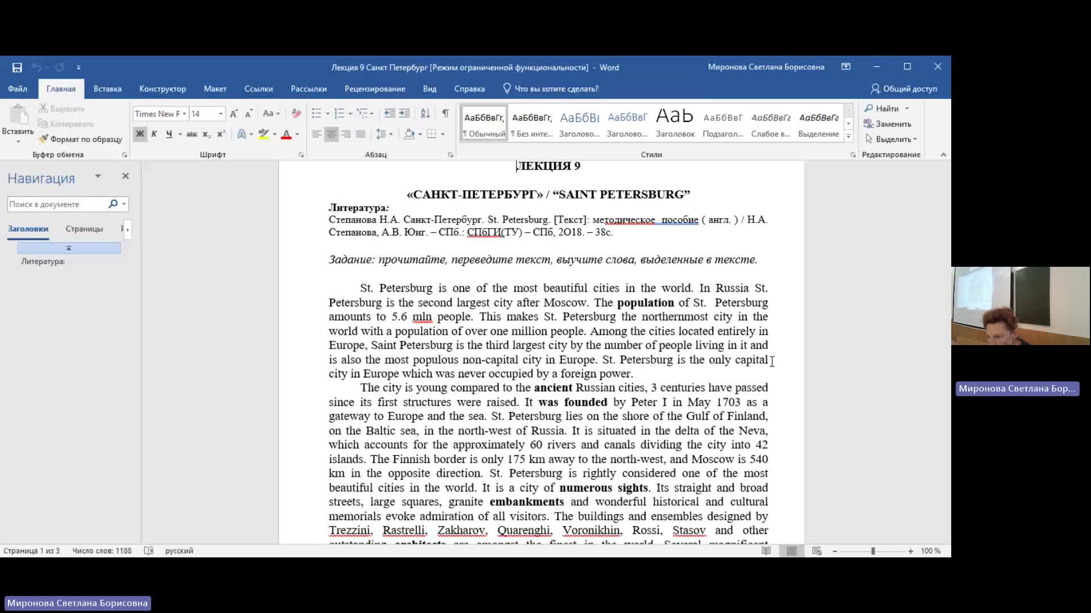Open Text Effects (glowing A) icon
Image resolution: width=1091 pixels, height=613 pixels.
[242, 134]
